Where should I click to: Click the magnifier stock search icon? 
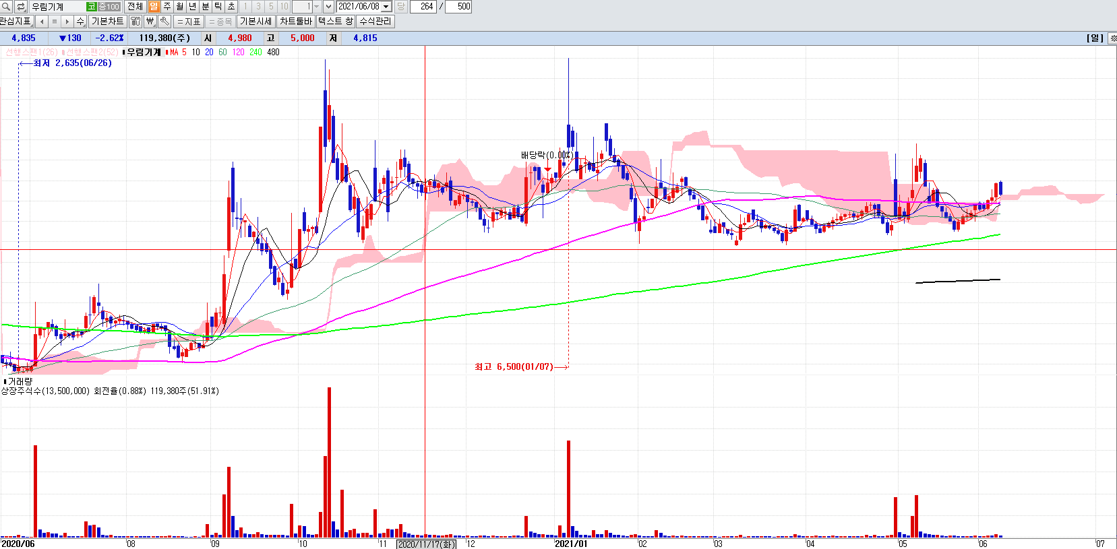pos(6,7)
